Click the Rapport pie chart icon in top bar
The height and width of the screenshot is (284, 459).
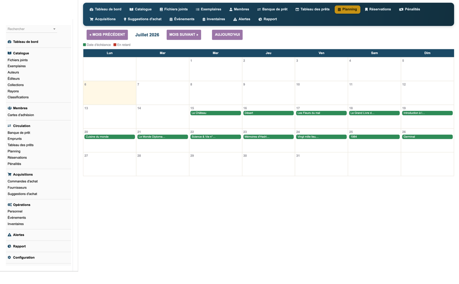(260, 19)
